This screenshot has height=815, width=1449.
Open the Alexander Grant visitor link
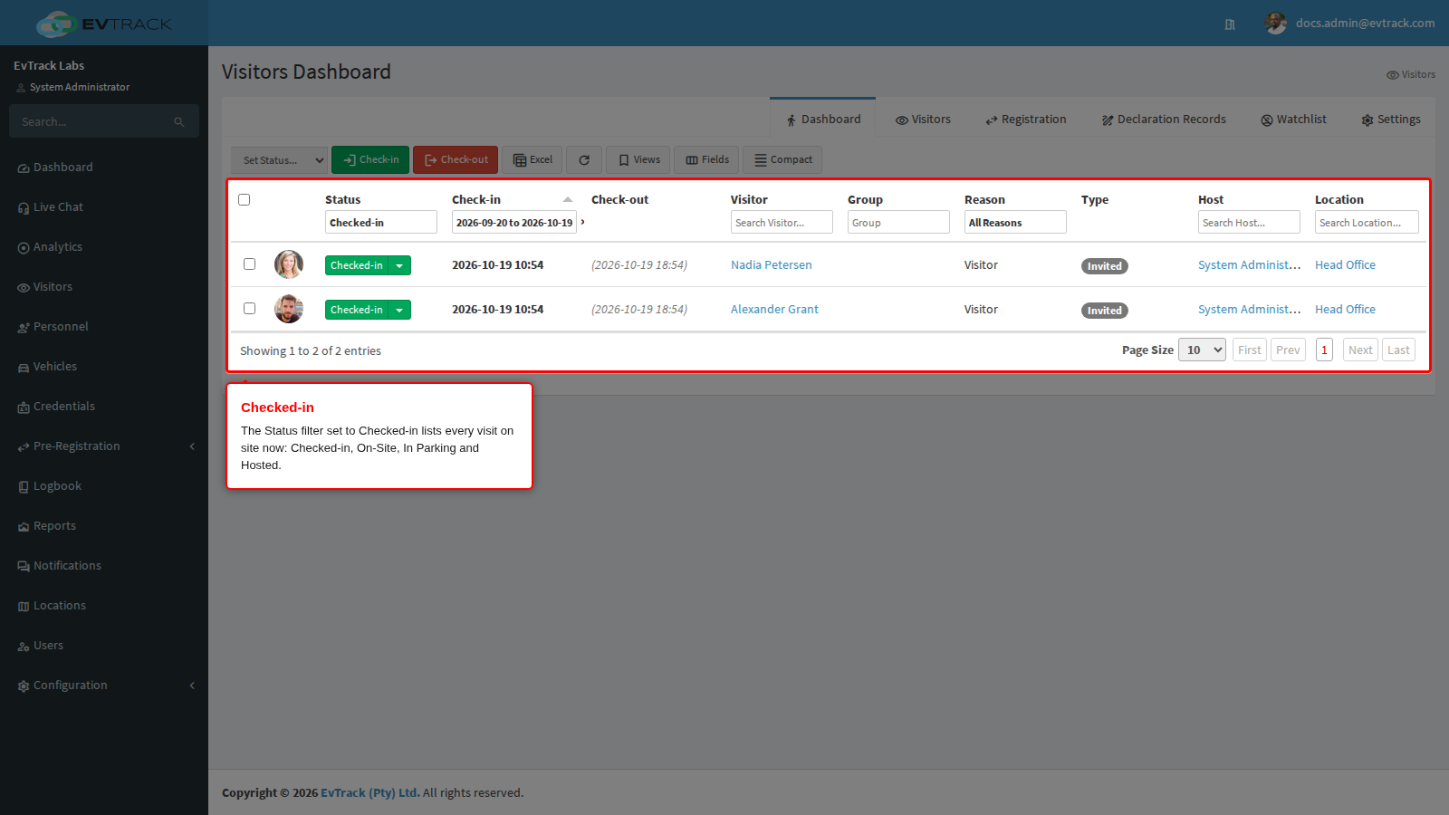tap(774, 310)
